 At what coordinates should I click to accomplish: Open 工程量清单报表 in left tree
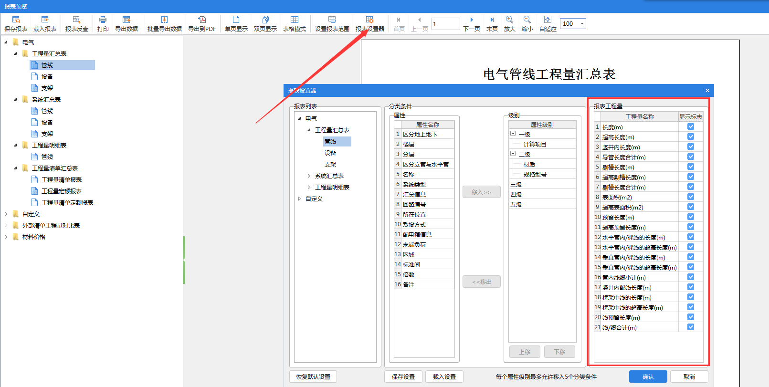(62, 180)
